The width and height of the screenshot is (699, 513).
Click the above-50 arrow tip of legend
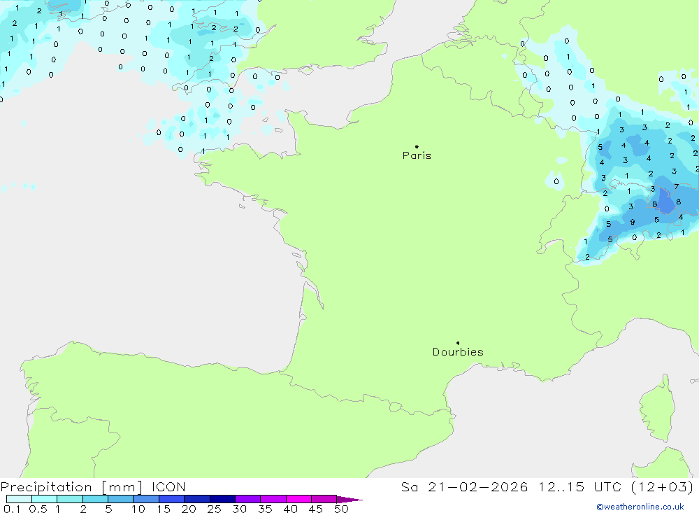click(x=349, y=500)
